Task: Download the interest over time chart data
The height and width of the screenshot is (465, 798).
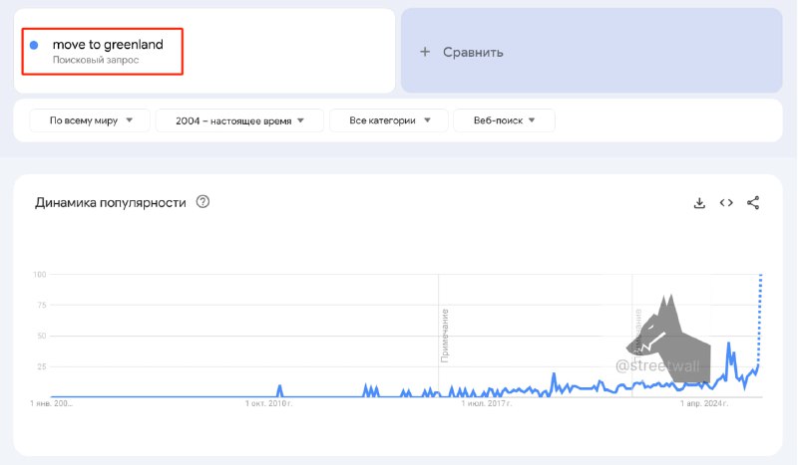Action: pyautogui.click(x=699, y=203)
